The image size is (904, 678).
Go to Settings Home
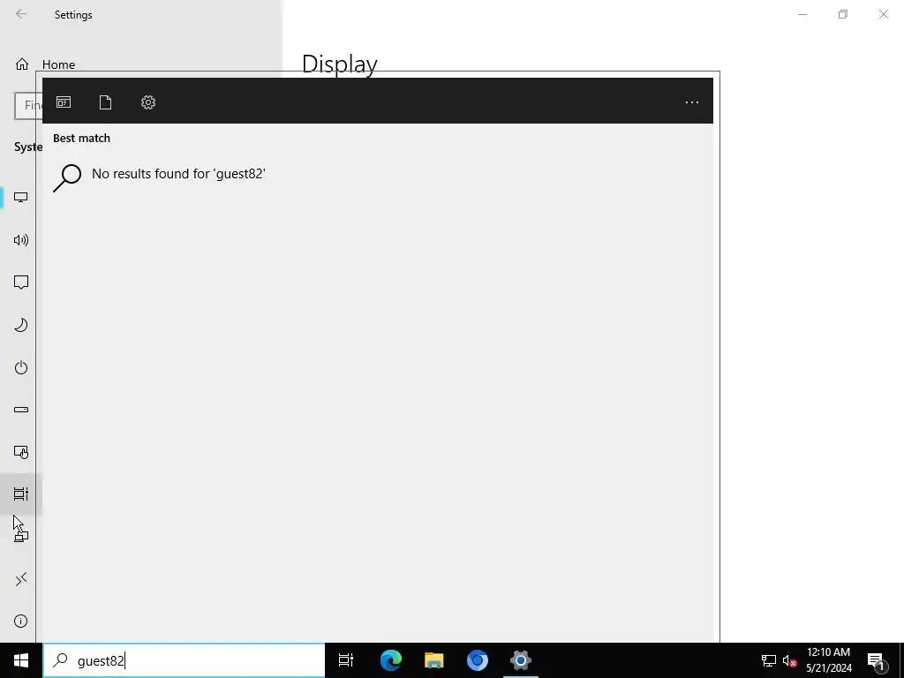coord(45,64)
